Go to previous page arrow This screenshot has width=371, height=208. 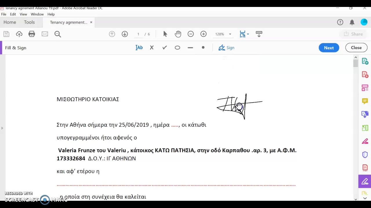pos(112,34)
